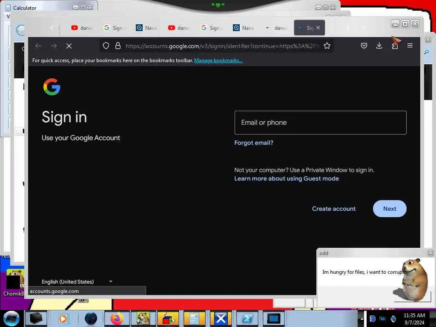Screen dimensions: 436x327
Task: Open the tracking protection shield icon
Action: [106, 46]
